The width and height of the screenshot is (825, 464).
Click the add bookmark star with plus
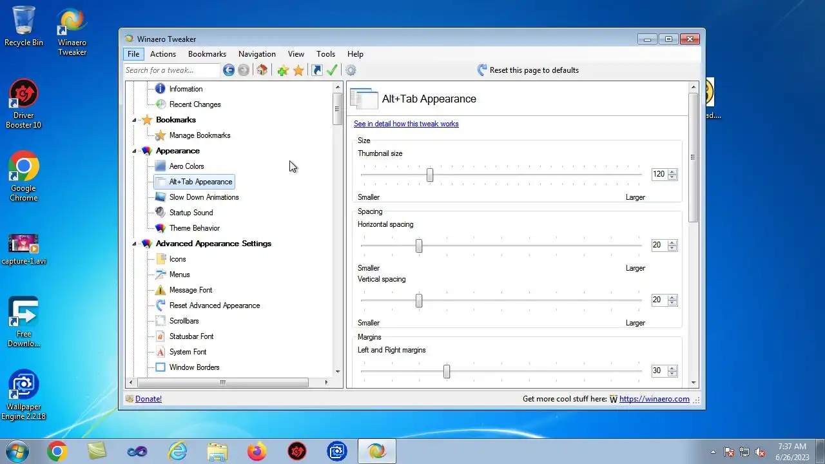[x=283, y=70]
